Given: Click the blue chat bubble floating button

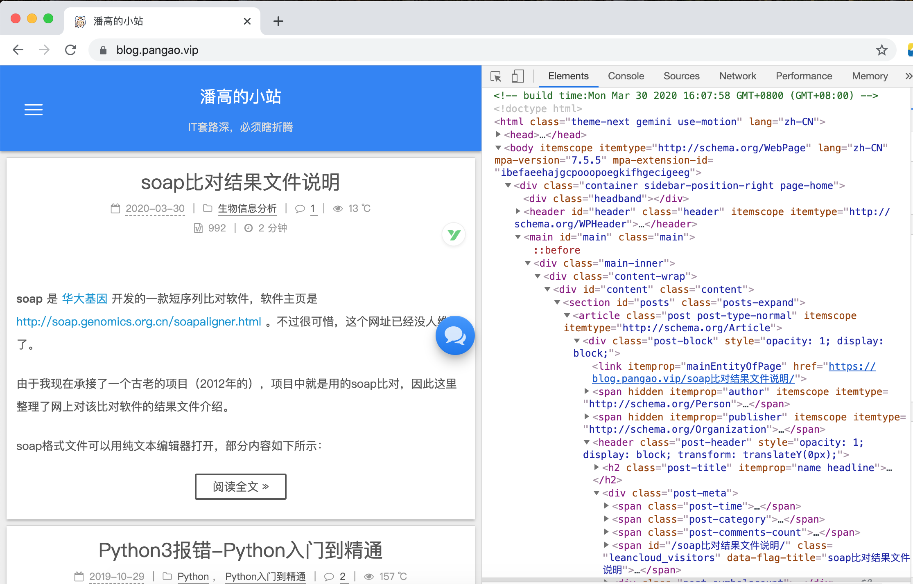Looking at the screenshot, I should (455, 335).
